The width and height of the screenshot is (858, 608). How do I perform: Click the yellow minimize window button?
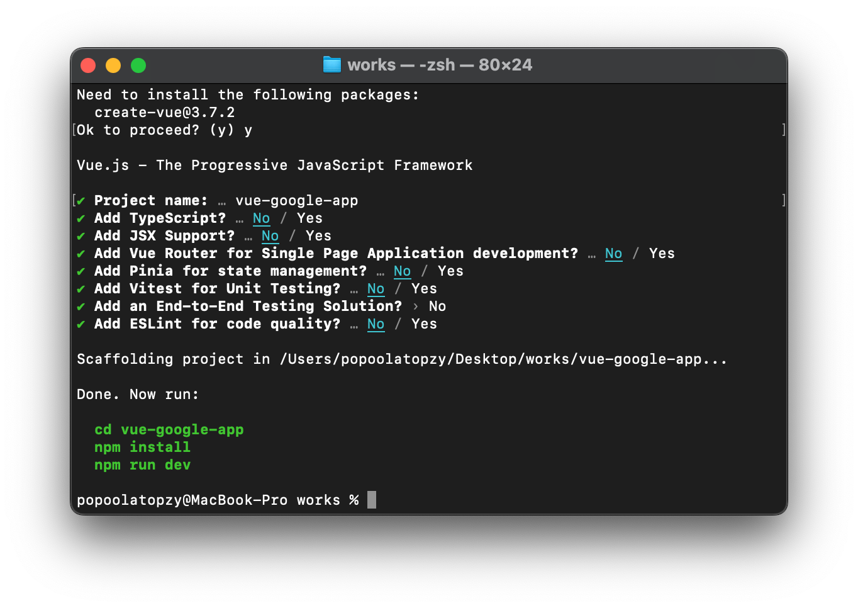click(113, 65)
